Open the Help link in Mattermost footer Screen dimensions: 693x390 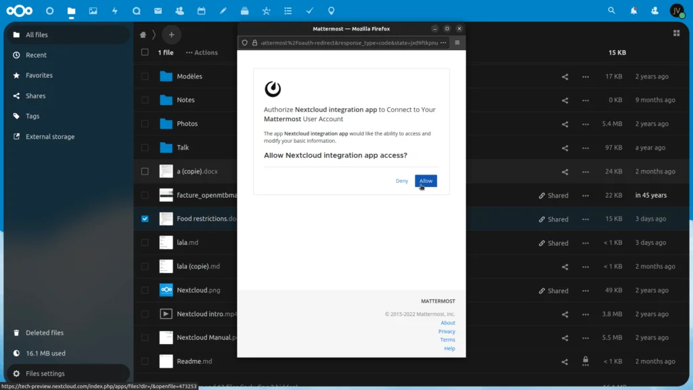click(449, 349)
